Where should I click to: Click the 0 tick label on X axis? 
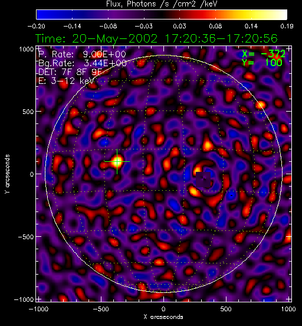click(x=163, y=309)
